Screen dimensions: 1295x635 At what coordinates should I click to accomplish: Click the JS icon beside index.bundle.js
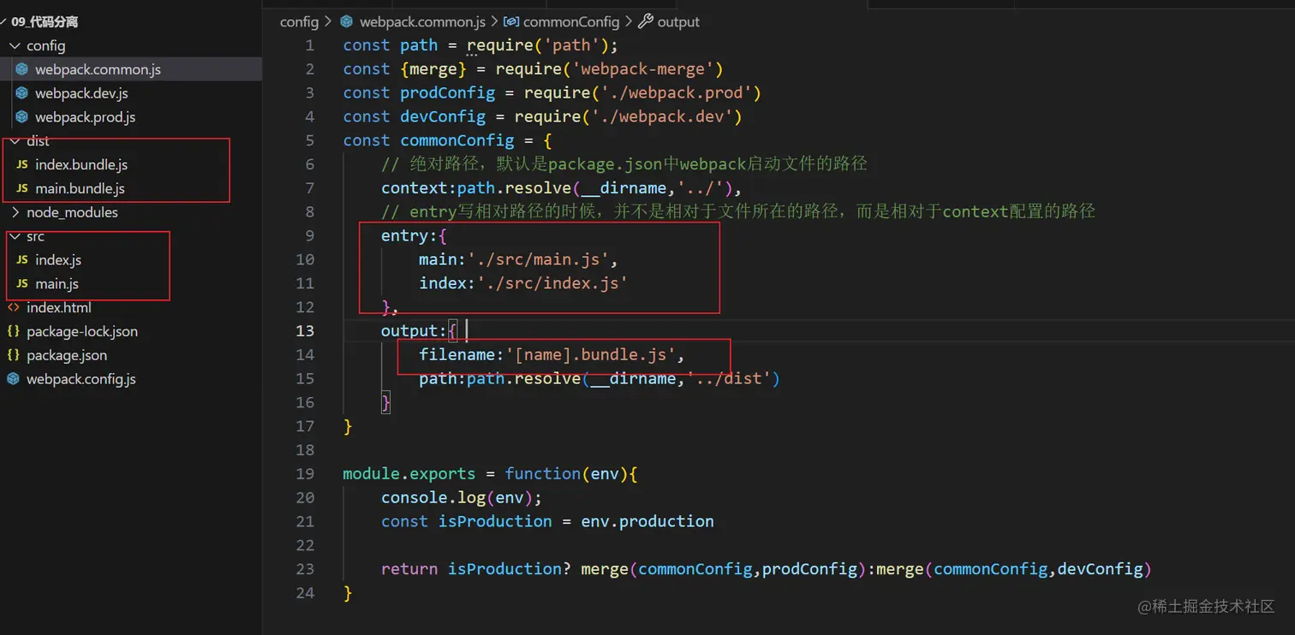(x=22, y=165)
